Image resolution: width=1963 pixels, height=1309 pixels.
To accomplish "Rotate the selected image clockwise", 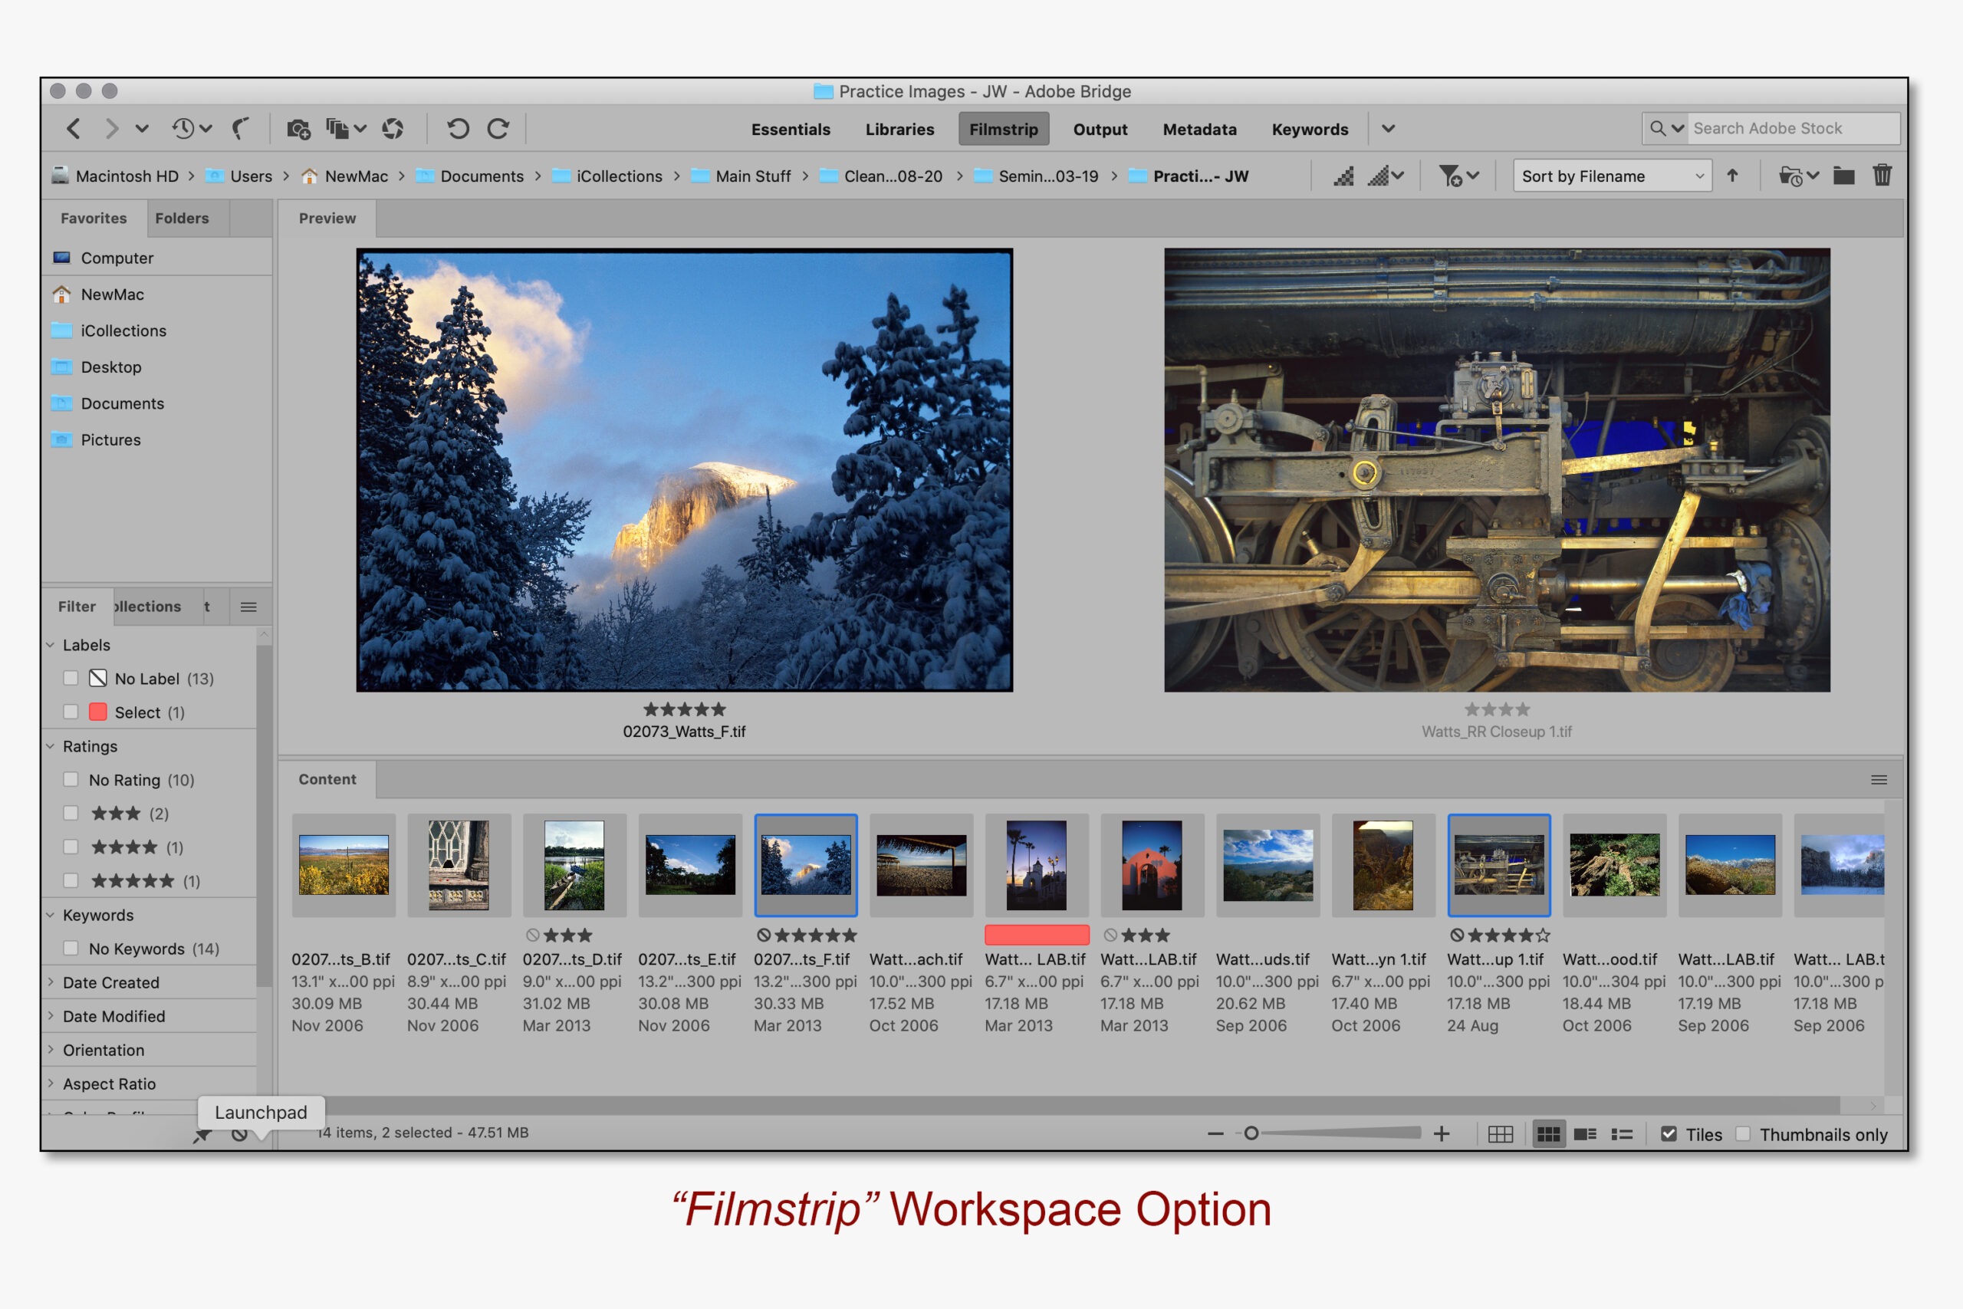I will coord(499,130).
